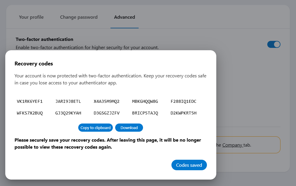This screenshot has width=296, height=186.
Task: Click the Copy to clipboard button
Action: tap(96, 128)
